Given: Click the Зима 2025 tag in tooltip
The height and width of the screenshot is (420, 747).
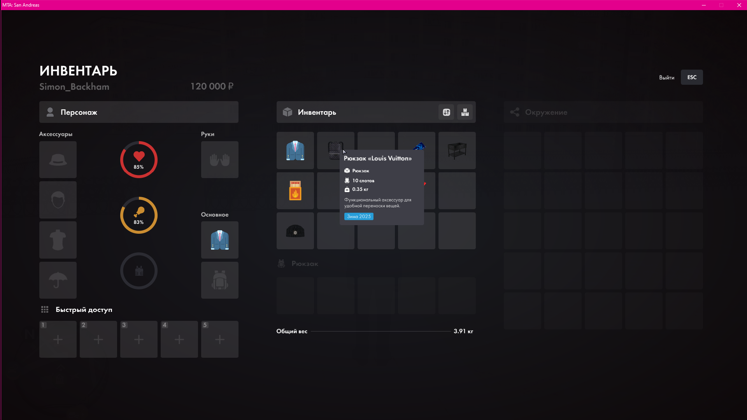Looking at the screenshot, I should tap(359, 217).
